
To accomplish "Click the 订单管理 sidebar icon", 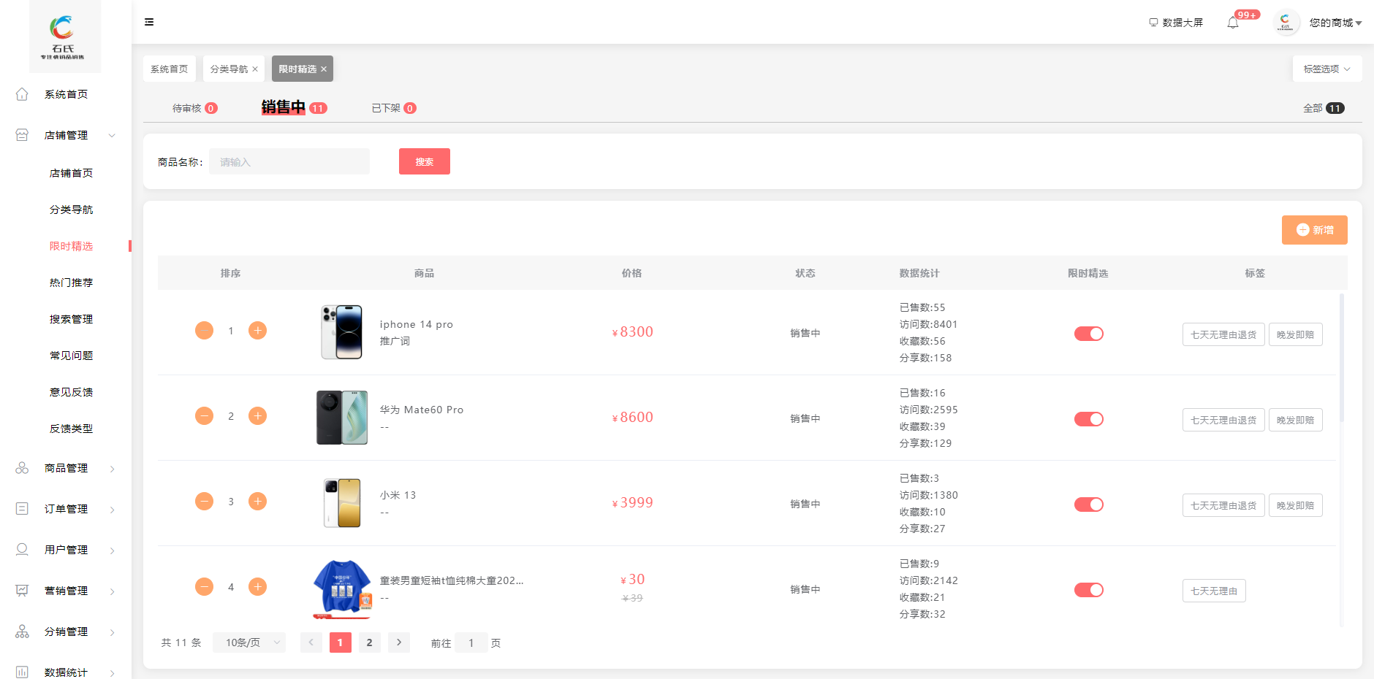I will (x=22, y=509).
